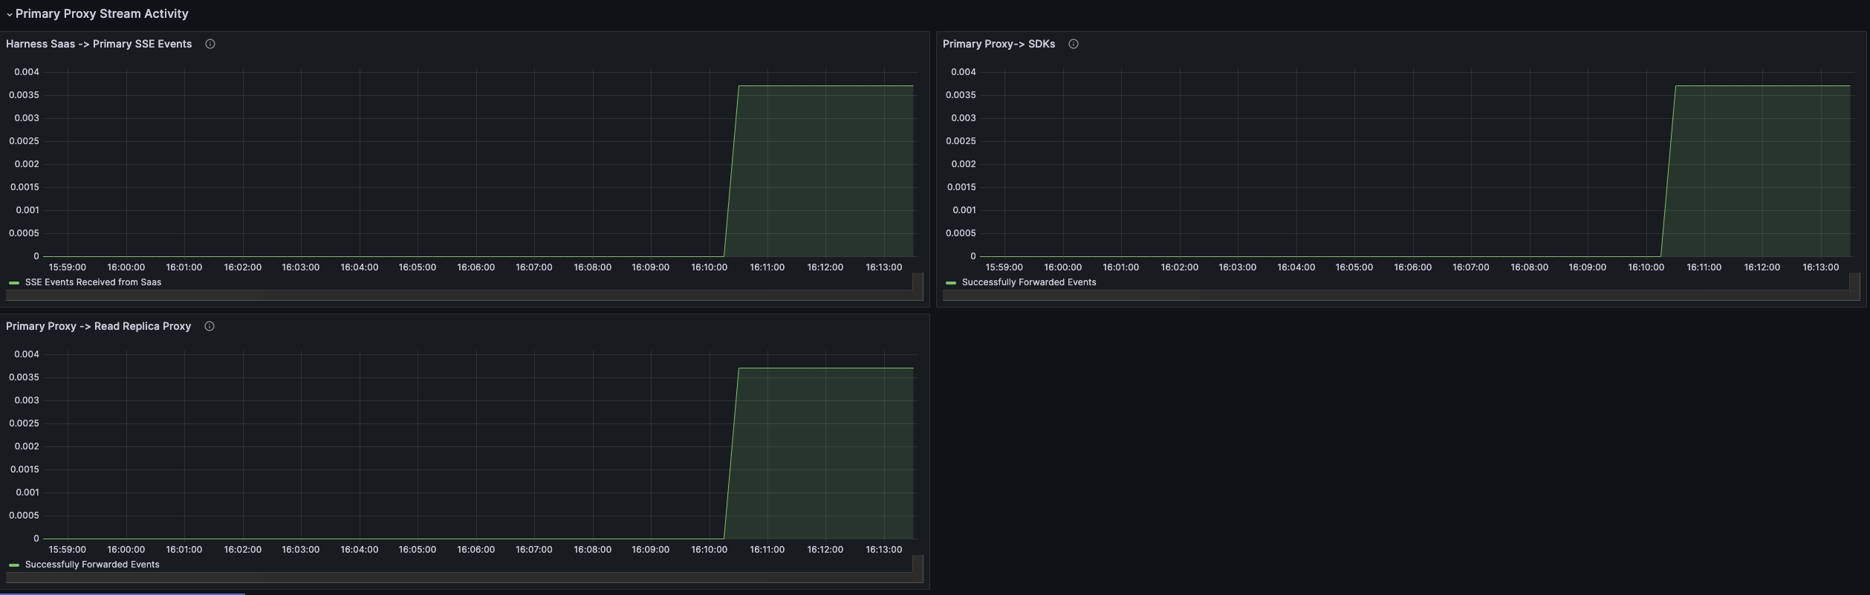Image resolution: width=1870 pixels, height=595 pixels.
Task: Click the 16:10:00 tick in SSE Events chart
Action: (x=710, y=267)
